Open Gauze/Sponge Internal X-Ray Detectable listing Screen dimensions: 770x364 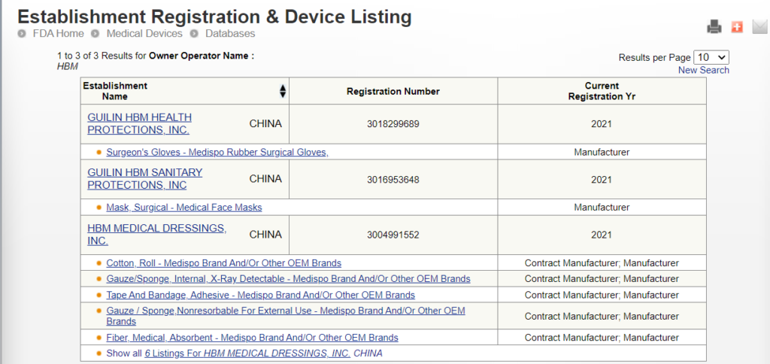(x=288, y=279)
